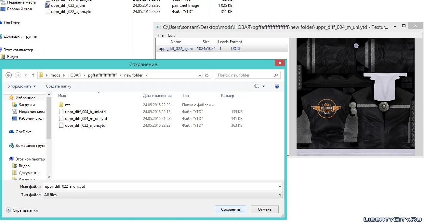Navigate to НОВАЯ in the breadcrumb path
424x224 pixels.
point(74,75)
